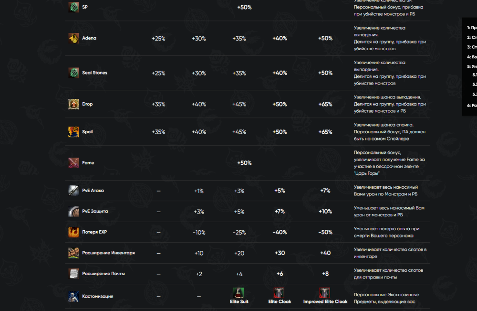The width and height of the screenshot is (477, 311).
Task: Select the Improved Elite Cloak thumbnail
Action: click(325, 293)
